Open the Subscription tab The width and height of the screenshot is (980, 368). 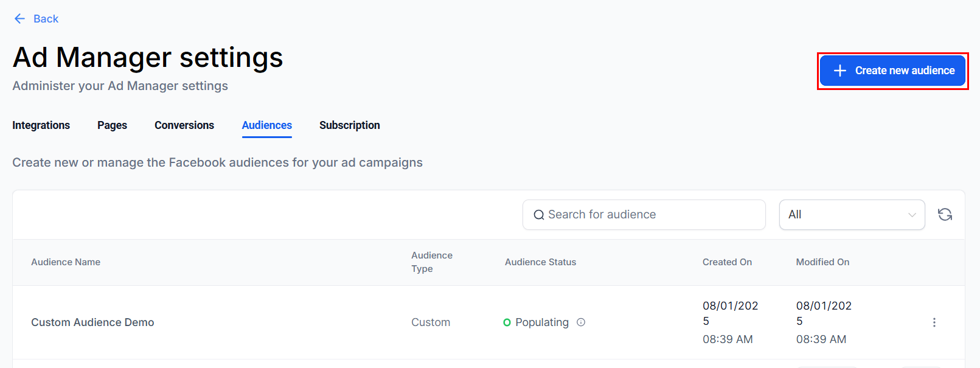tap(350, 125)
